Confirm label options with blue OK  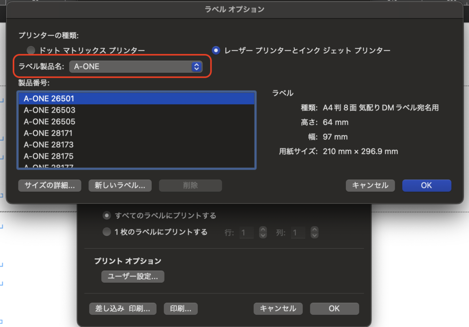tap(426, 185)
